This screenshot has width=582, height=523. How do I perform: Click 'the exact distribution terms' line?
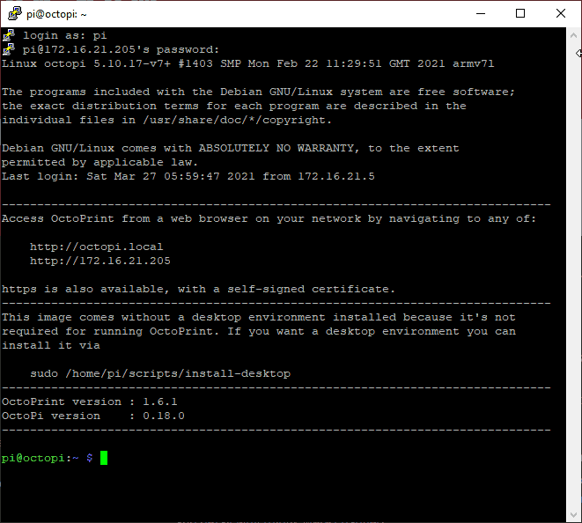(234, 107)
